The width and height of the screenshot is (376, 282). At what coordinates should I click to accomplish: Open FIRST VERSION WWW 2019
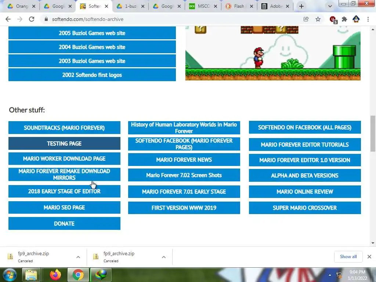[x=184, y=208]
